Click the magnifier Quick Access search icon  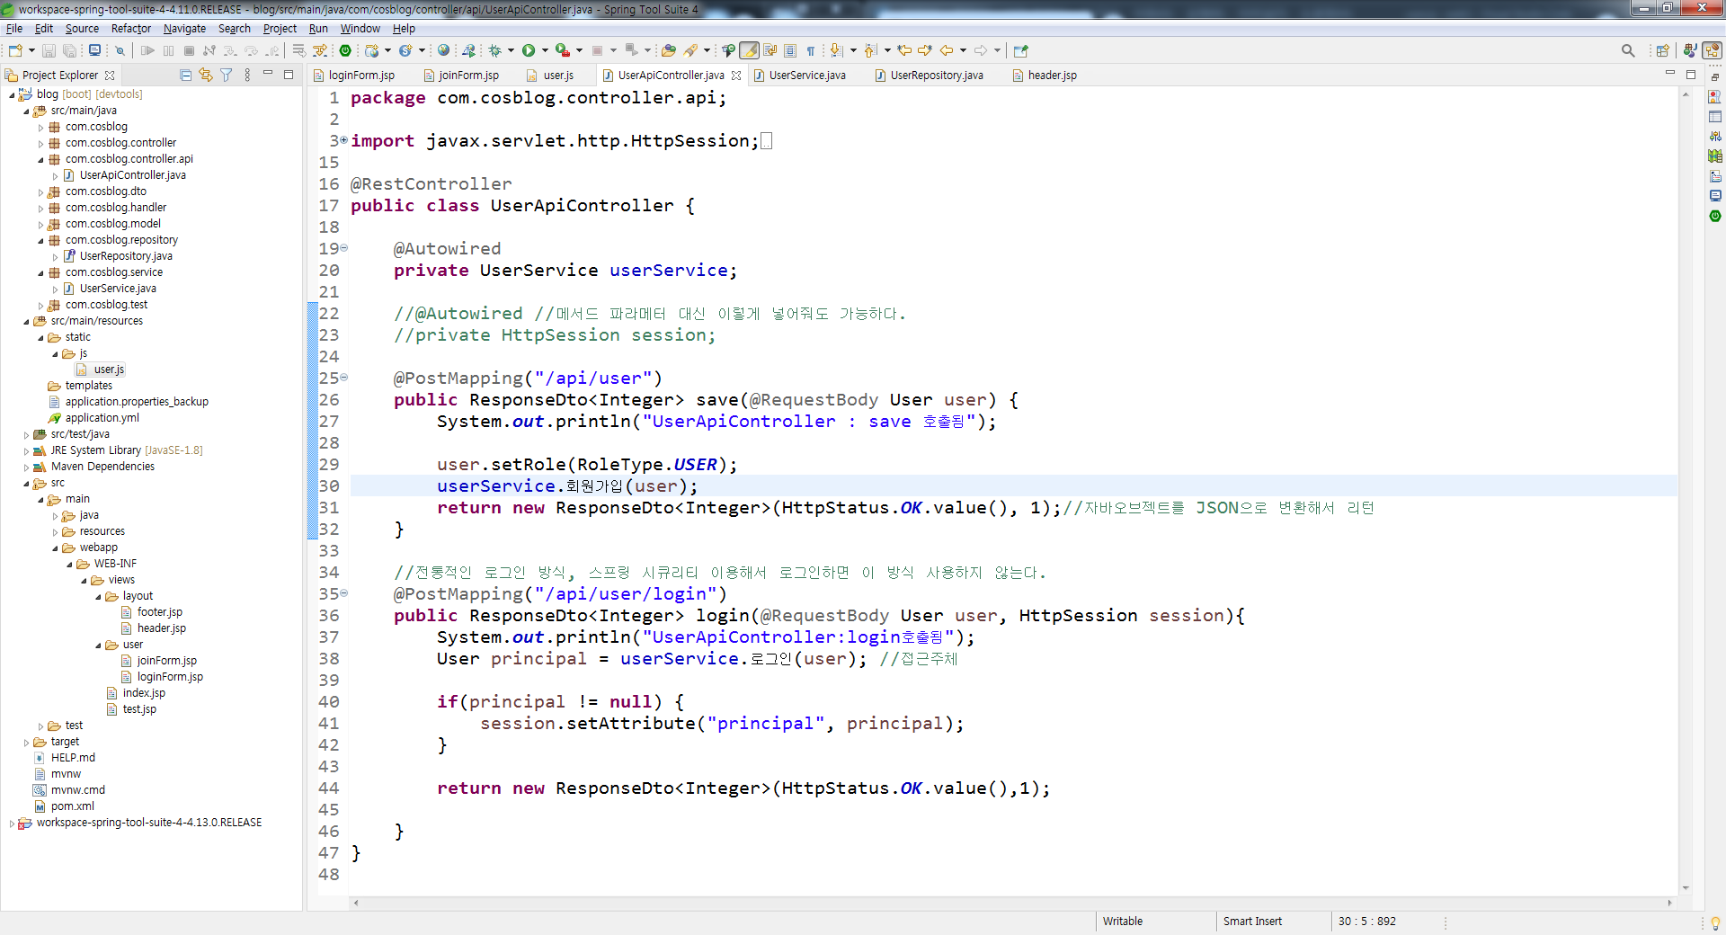[x=1628, y=50]
